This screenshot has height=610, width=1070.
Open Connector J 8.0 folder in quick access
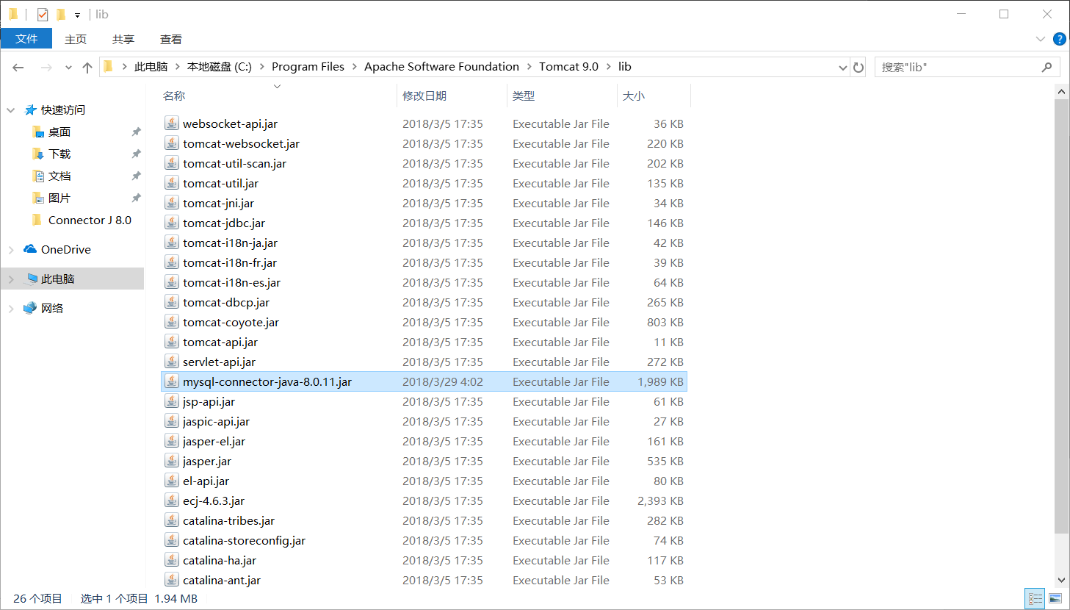90,220
